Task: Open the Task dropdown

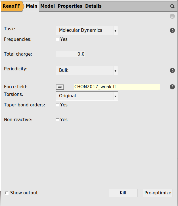Action: 87,30
